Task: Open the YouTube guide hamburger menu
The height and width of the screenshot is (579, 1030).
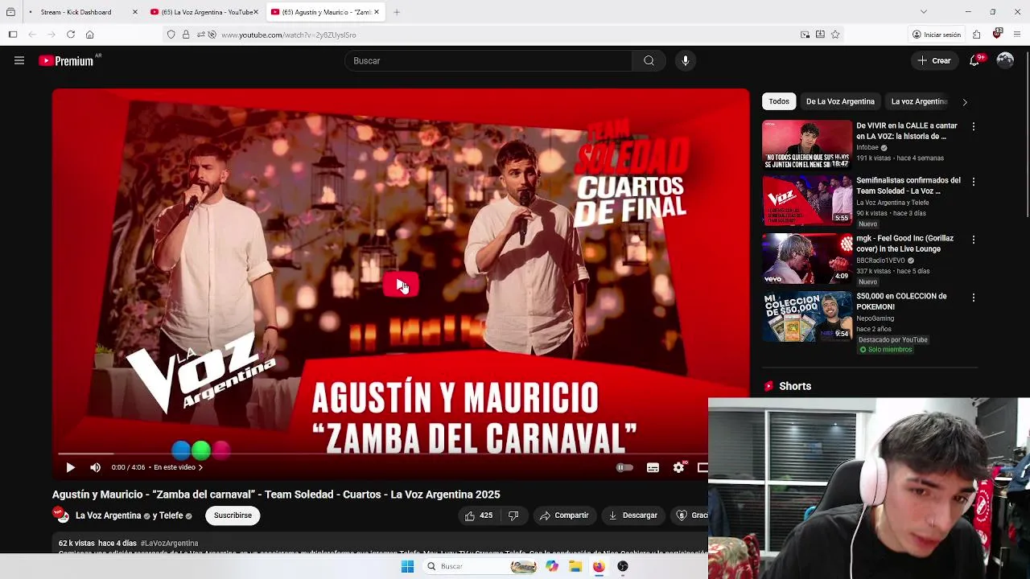Action: tap(19, 60)
